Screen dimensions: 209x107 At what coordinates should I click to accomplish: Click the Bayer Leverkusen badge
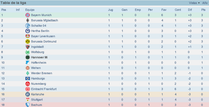tap(28, 36)
